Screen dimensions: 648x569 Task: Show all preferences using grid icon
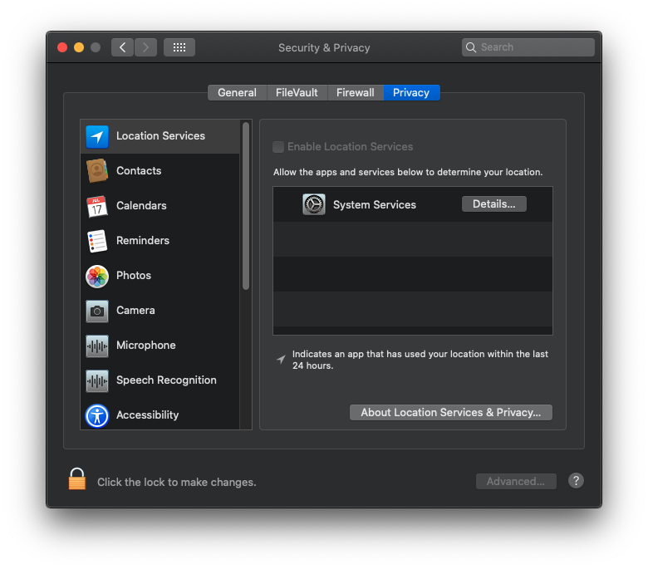point(179,47)
